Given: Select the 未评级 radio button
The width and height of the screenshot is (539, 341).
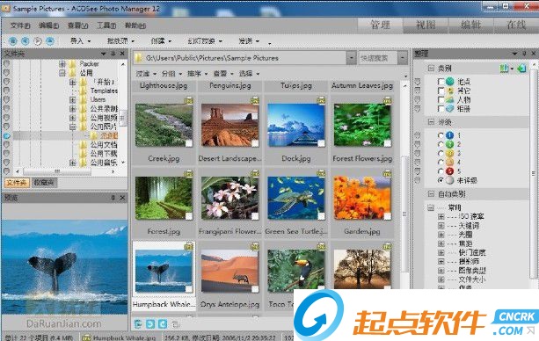Looking at the screenshot, I should pyautogui.click(x=441, y=180).
